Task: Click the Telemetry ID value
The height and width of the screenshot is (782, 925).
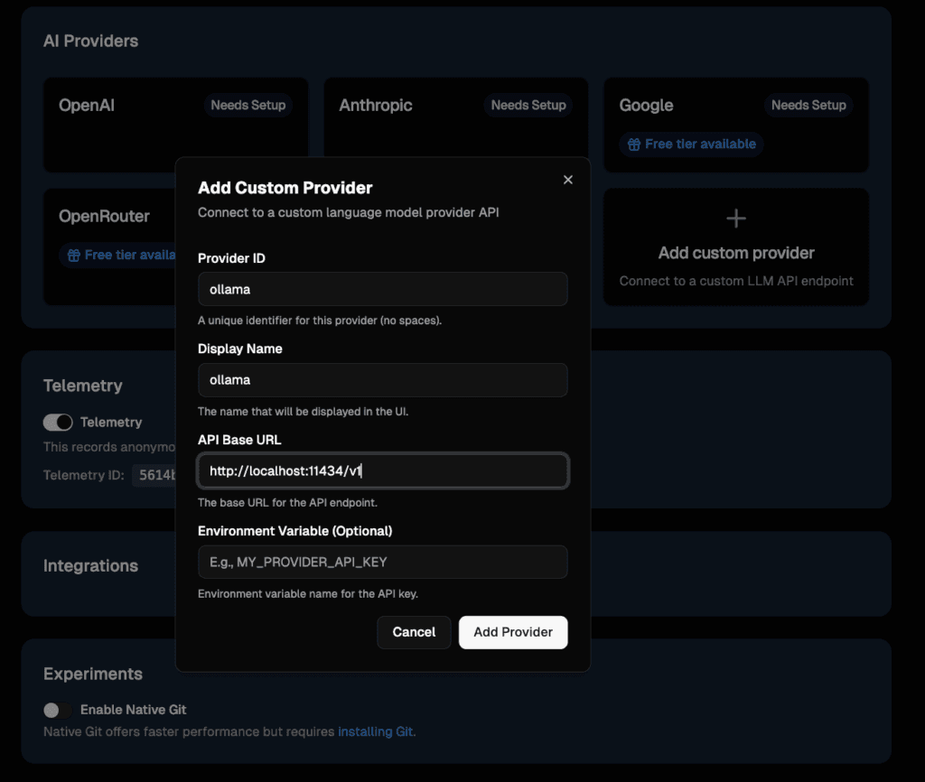Action: point(154,475)
